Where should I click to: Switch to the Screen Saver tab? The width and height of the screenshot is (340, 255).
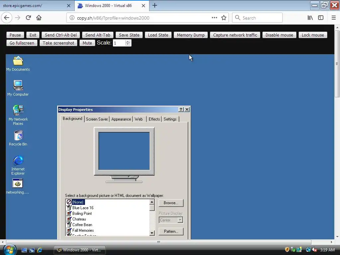tap(97, 119)
